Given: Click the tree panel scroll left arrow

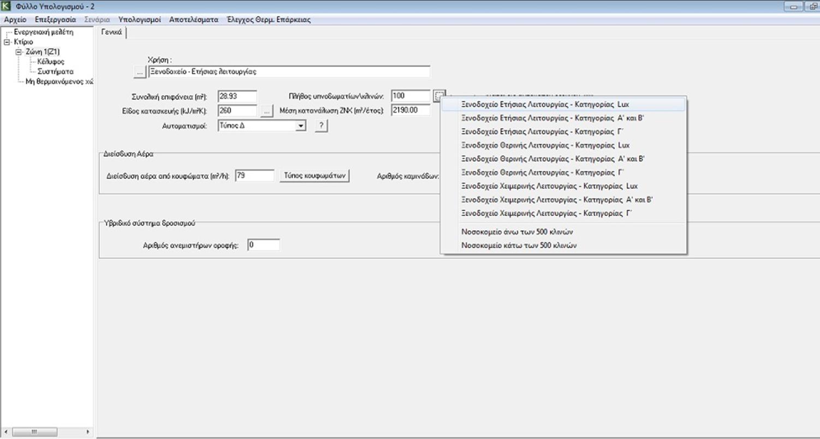Looking at the screenshot, I should click(x=5, y=432).
